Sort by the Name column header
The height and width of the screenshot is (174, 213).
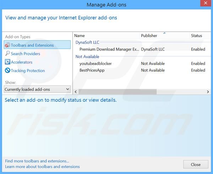[x=80, y=36]
